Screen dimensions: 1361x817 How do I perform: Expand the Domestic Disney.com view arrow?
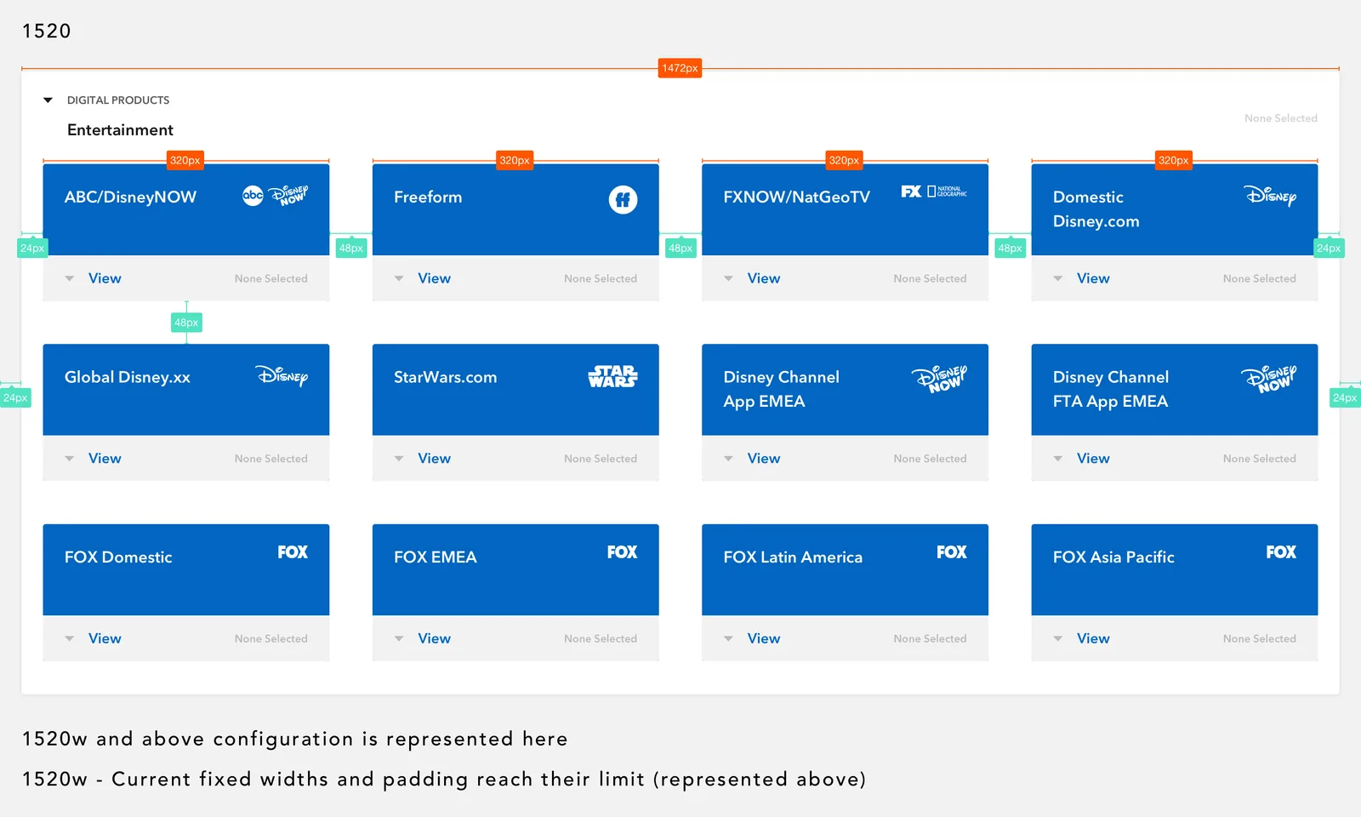point(1058,278)
